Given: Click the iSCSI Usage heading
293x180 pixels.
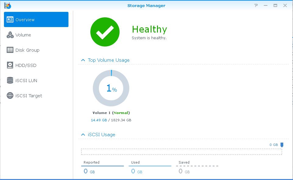Looking at the screenshot, I should click(x=101, y=135).
